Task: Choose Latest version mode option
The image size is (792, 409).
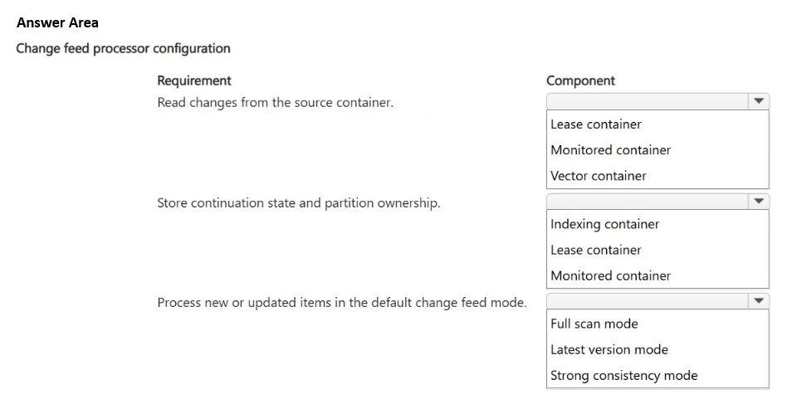Action: click(x=609, y=349)
